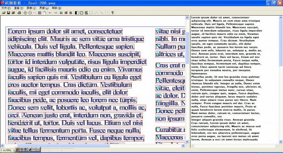The height and width of the screenshot is (153, 283).
Task: Open the 帮助 menu
Action: click(57, 8)
